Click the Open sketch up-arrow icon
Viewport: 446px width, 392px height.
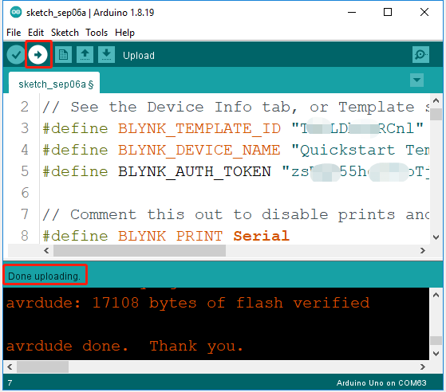85,54
